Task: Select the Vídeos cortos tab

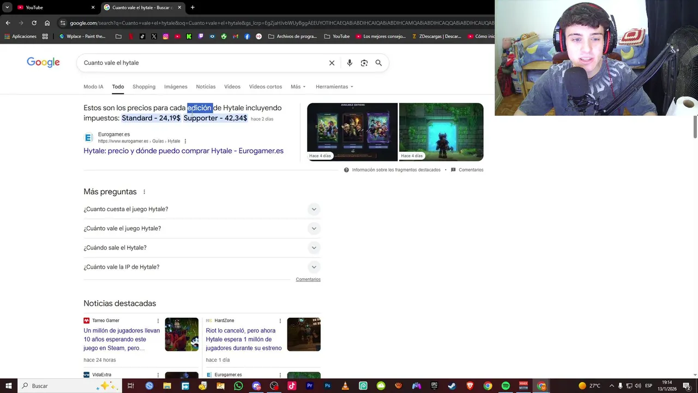Action: (x=266, y=87)
